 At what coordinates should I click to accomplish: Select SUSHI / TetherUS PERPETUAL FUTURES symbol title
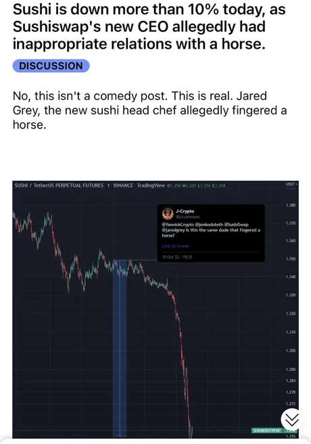point(59,185)
